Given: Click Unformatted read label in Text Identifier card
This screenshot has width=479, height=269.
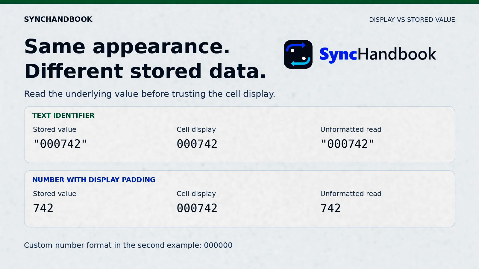Looking at the screenshot, I should 351,129.
